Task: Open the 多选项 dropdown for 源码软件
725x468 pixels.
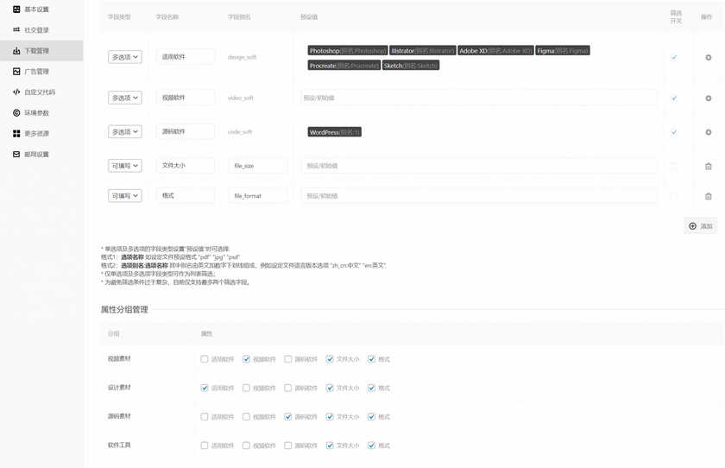Action: pyautogui.click(x=124, y=132)
